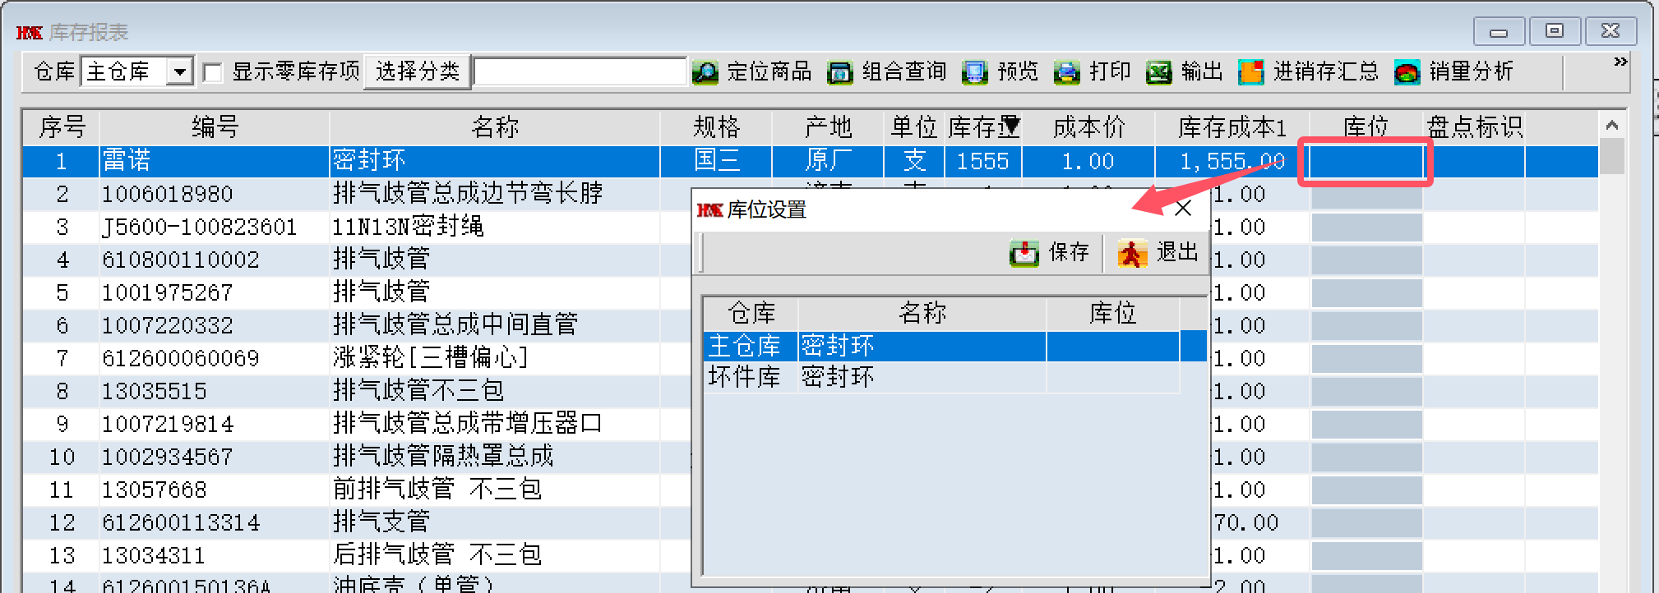Click 库位 column header in 库位设置
Viewport: 1659px width, 593px height.
point(1113,314)
